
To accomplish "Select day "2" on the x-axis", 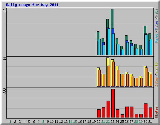I will [x=15, y=122].
